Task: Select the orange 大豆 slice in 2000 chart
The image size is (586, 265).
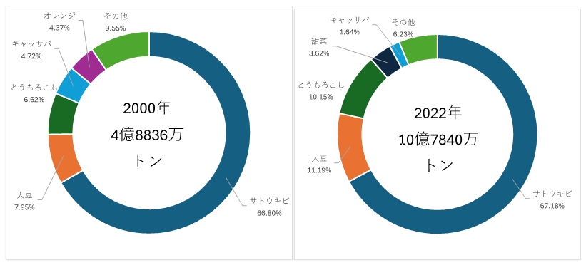Action: pos(64,157)
